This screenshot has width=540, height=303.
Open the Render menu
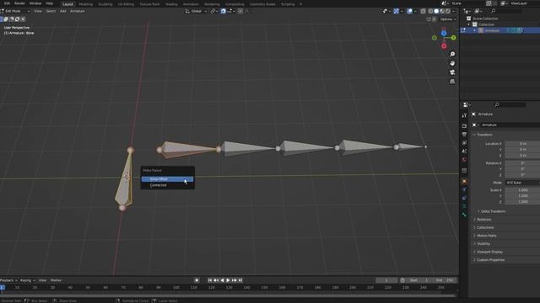click(19, 3)
